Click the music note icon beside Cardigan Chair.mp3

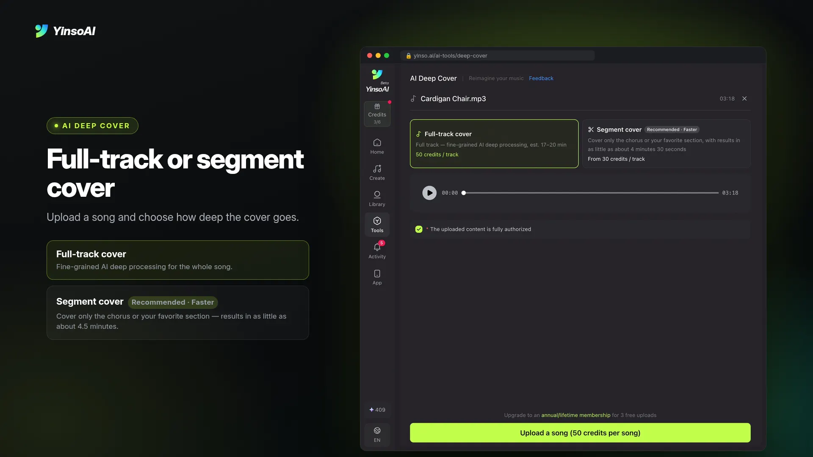pos(413,99)
